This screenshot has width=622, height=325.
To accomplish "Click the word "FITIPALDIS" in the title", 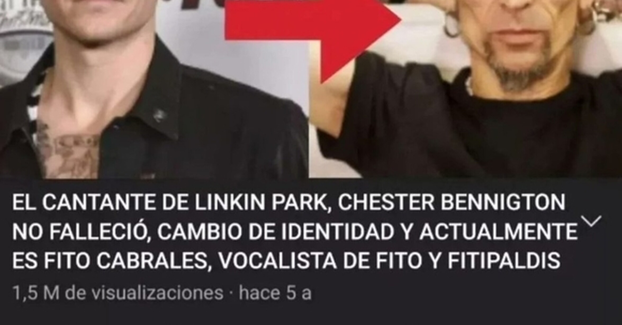I will tap(504, 261).
